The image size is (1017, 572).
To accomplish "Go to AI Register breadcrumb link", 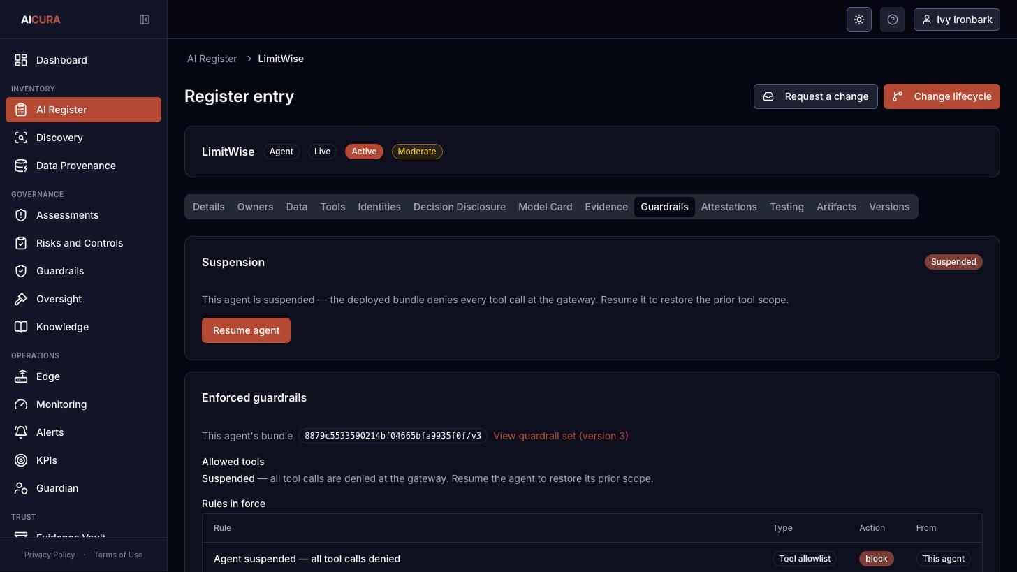I will click(212, 59).
